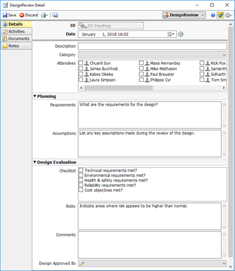Toggle the pin window icon
The height and width of the screenshot is (271, 235).
coord(220,15)
